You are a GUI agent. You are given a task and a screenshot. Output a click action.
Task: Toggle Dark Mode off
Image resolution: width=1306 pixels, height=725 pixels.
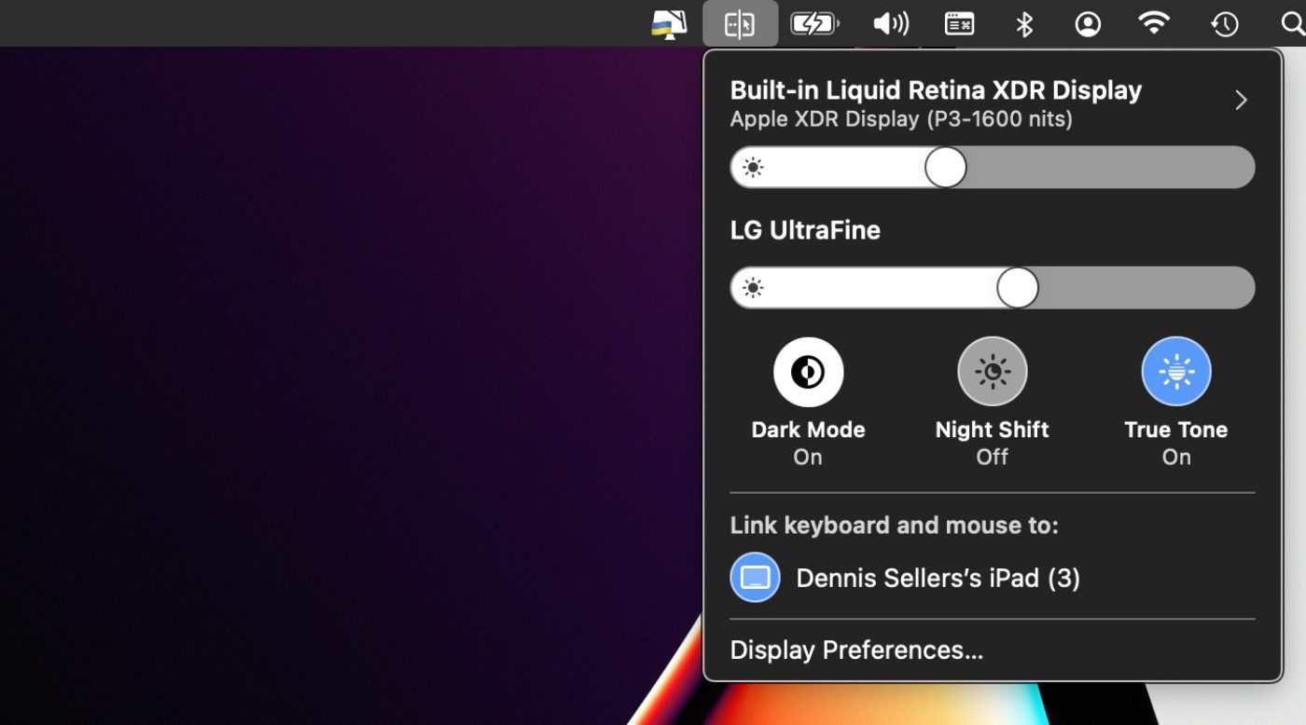tap(808, 372)
